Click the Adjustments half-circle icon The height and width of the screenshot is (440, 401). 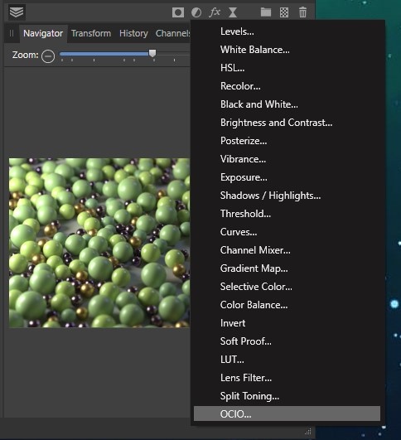pyautogui.click(x=196, y=12)
